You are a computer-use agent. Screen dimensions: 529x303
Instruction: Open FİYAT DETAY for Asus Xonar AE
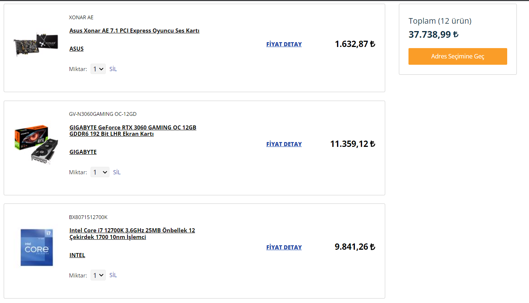click(x=284, y=44)
